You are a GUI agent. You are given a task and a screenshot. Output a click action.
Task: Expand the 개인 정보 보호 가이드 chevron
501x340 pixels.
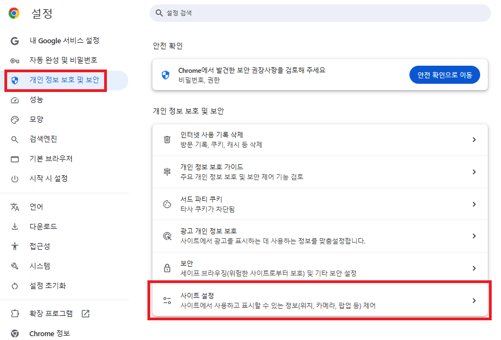475,171
